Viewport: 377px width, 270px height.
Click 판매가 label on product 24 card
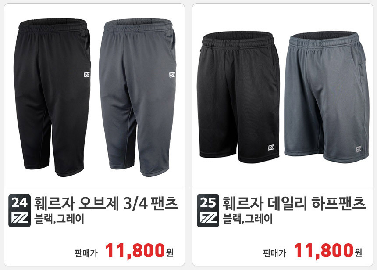86,253
